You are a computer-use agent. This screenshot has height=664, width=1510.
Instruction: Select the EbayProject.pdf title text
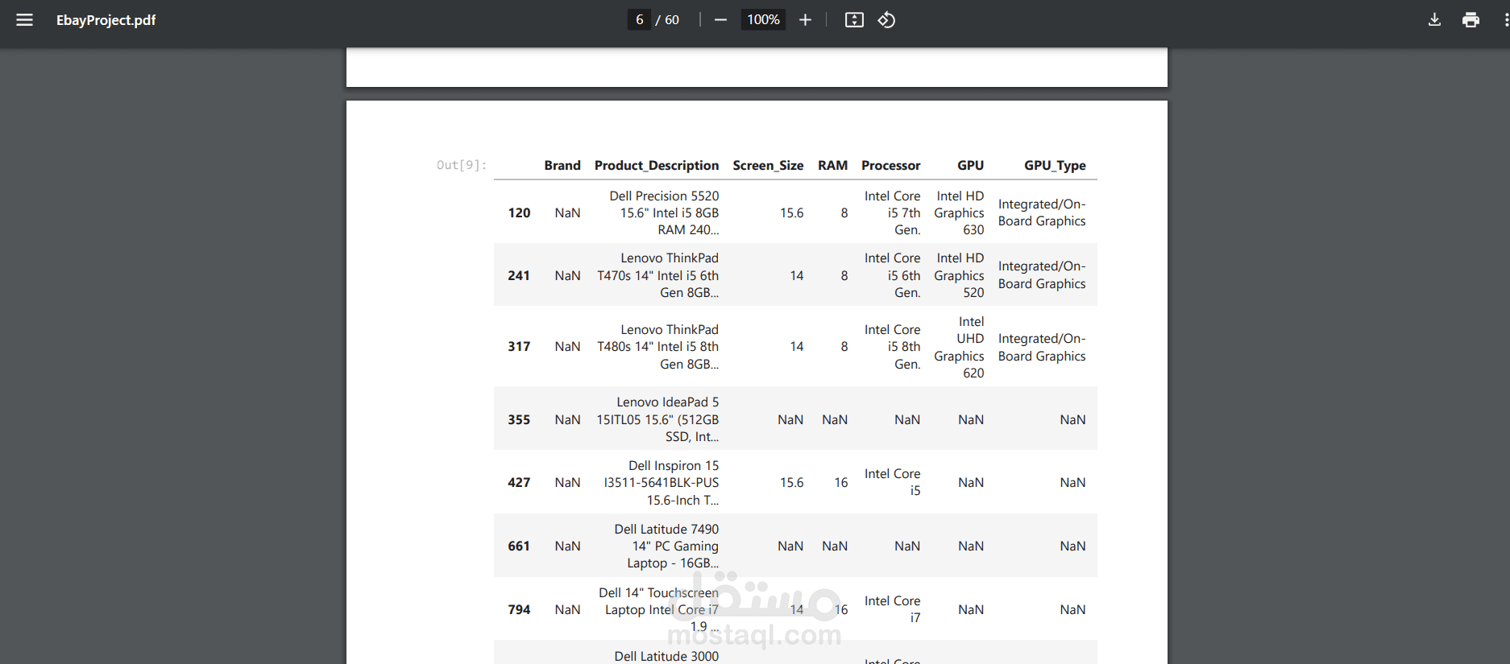coord(106,20)
